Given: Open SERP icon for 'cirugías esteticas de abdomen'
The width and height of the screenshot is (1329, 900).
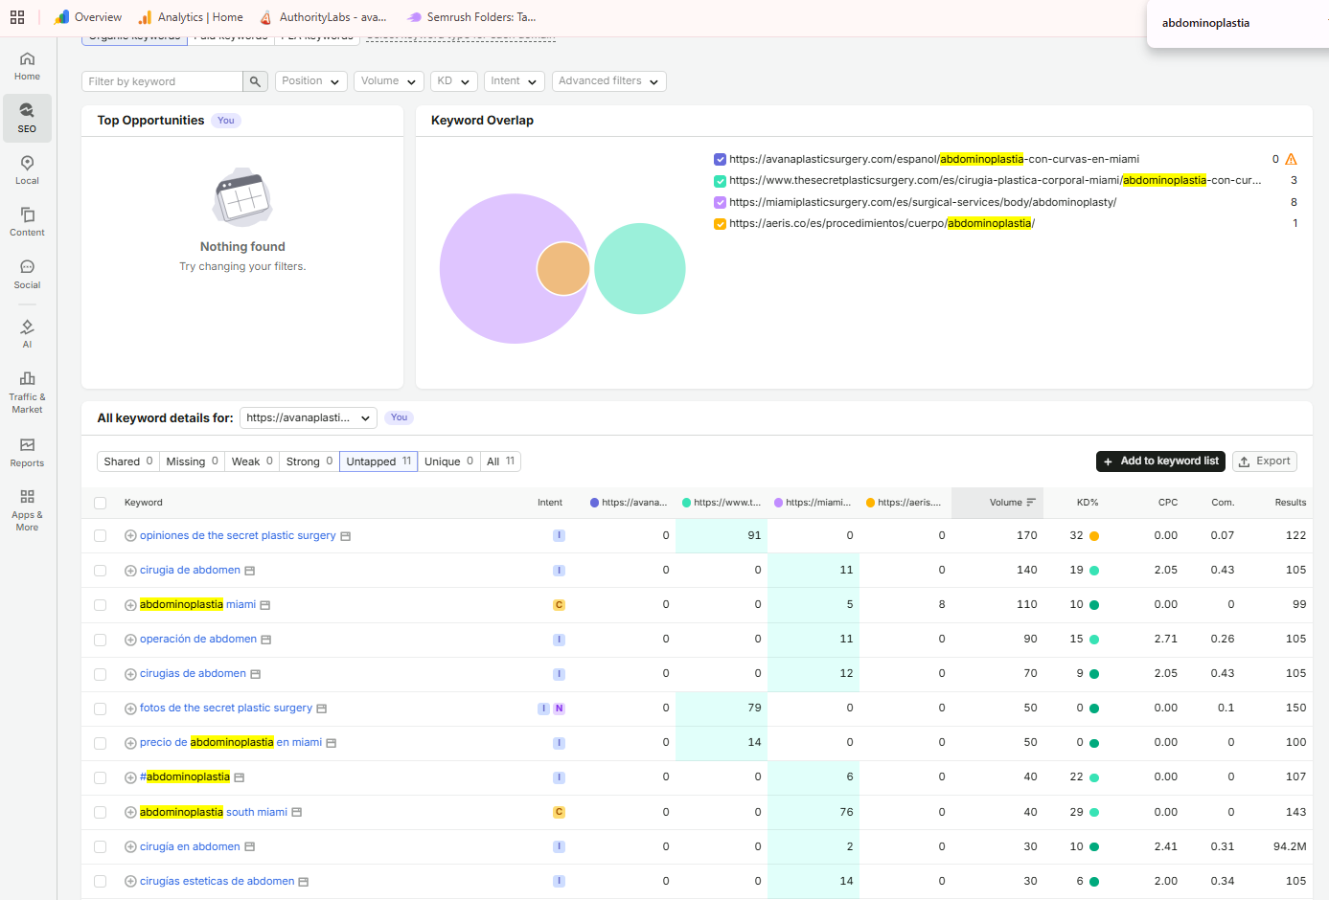Looking at the screenshot, I should click(x=304, y=882).
